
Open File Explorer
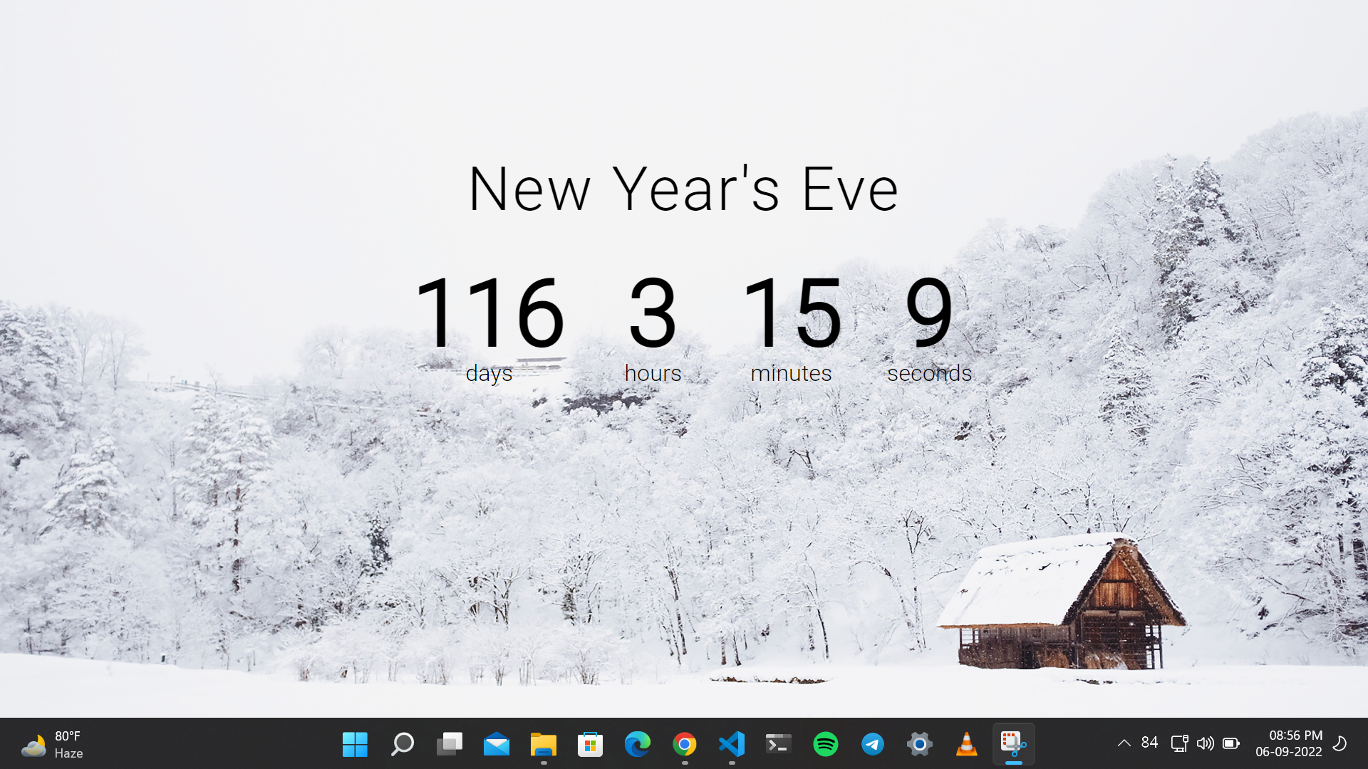[x=543, y=745]
